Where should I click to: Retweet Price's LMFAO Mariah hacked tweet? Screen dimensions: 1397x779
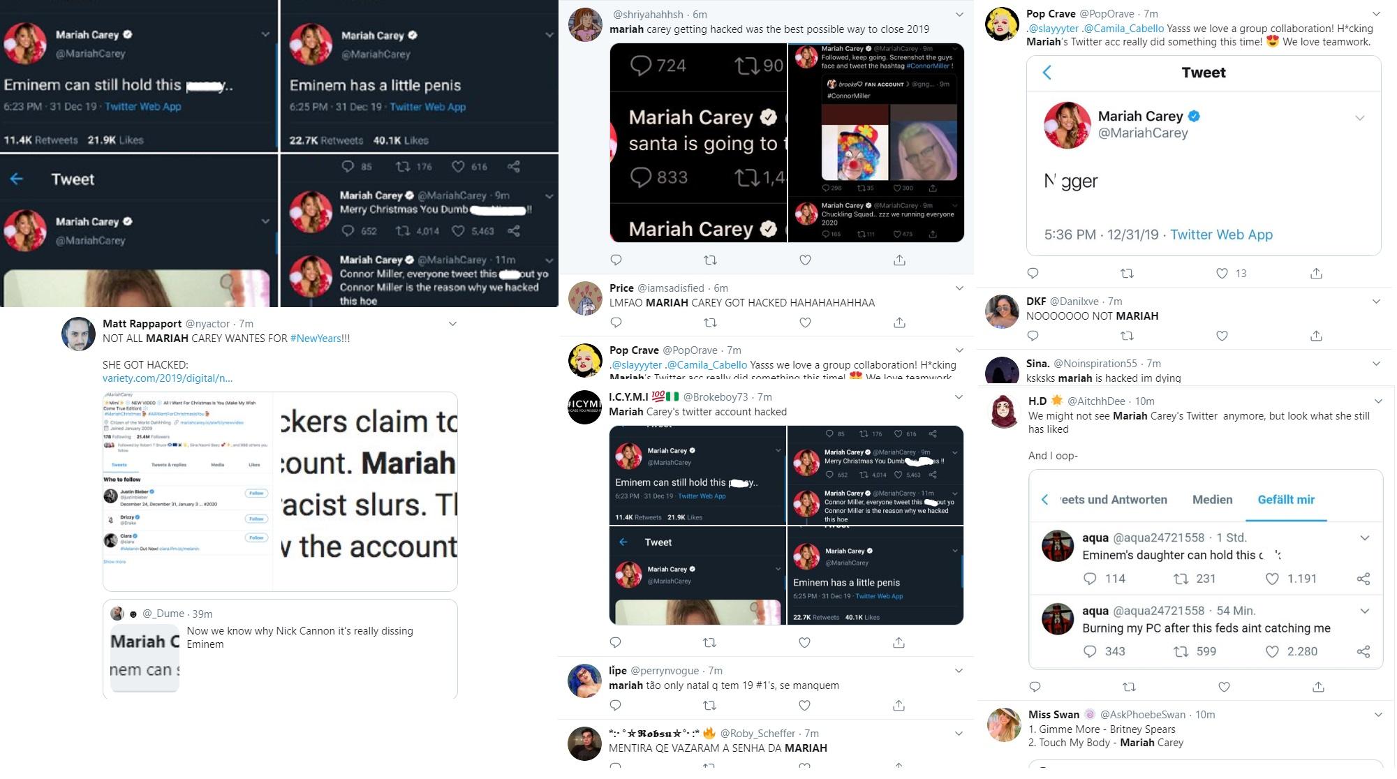pos(710,322)
